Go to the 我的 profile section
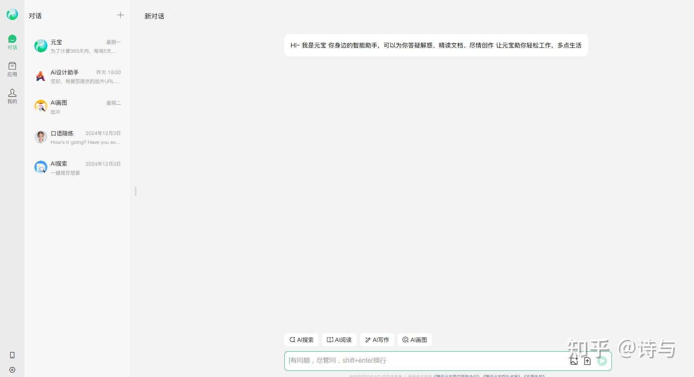 (x=12, y=96)
